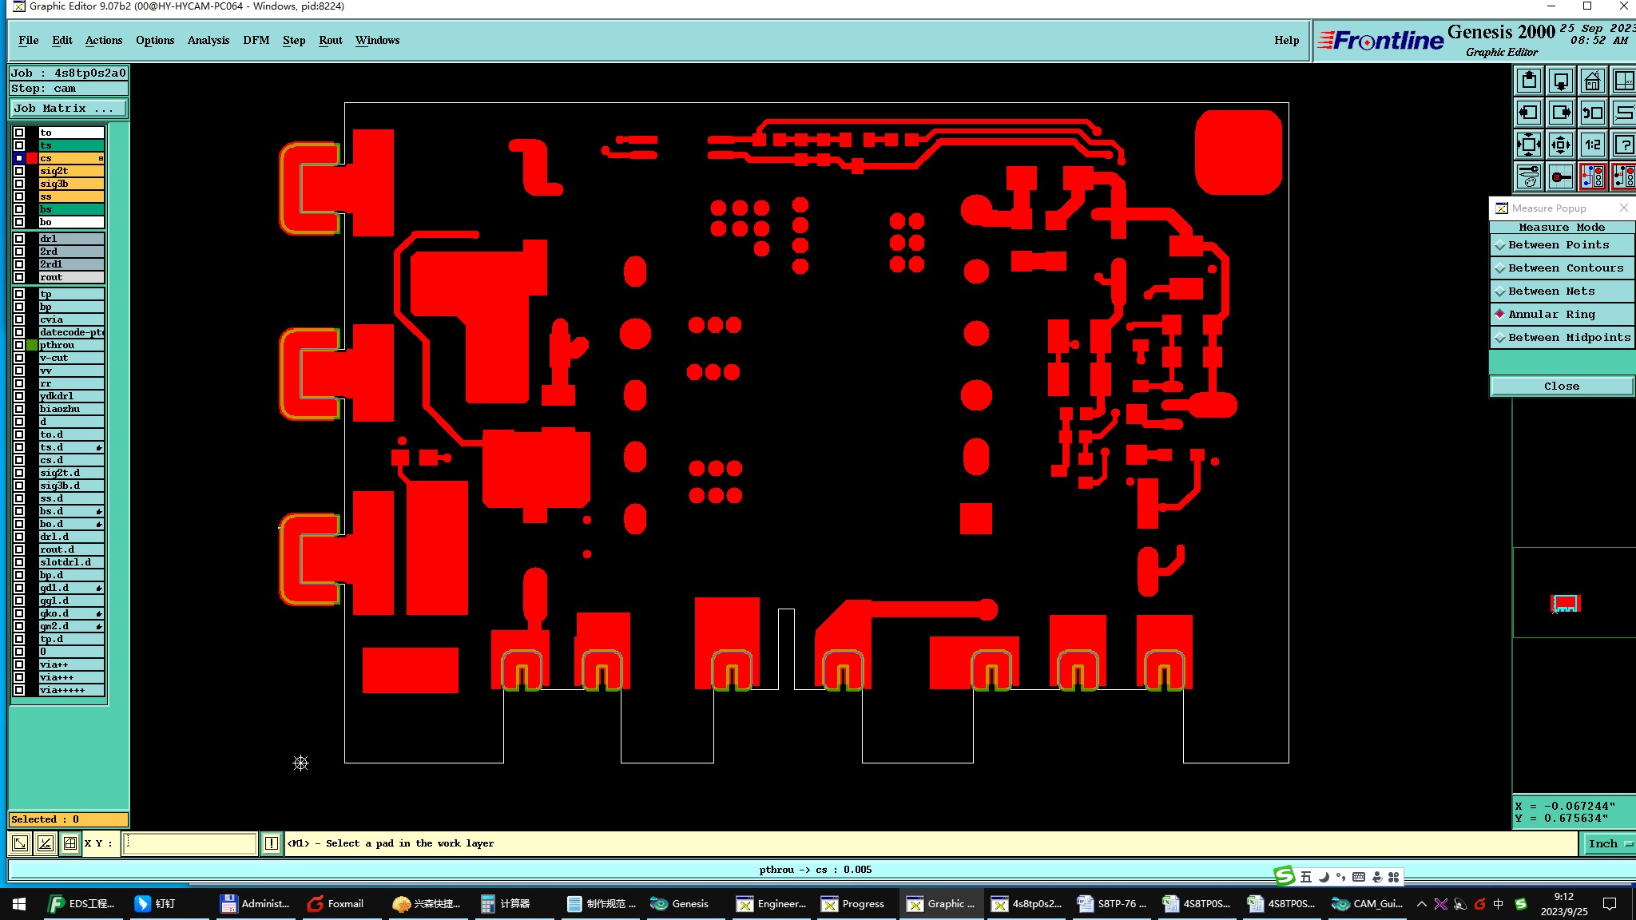This screenshot has width=1636, height=920.
Task: Toggle the checkbox for layer sig2t
Action: pyautogui.click(x=19, y=171)
